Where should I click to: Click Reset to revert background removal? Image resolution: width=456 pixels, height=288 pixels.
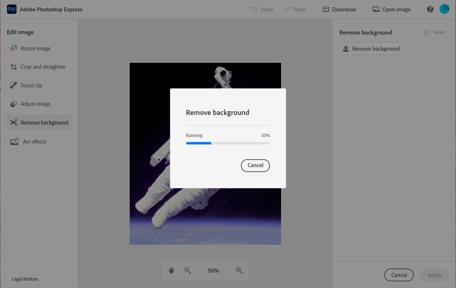tap(434, 32)
